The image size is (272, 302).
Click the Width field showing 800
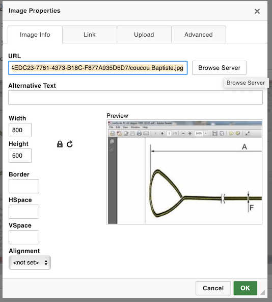[20, 130]
